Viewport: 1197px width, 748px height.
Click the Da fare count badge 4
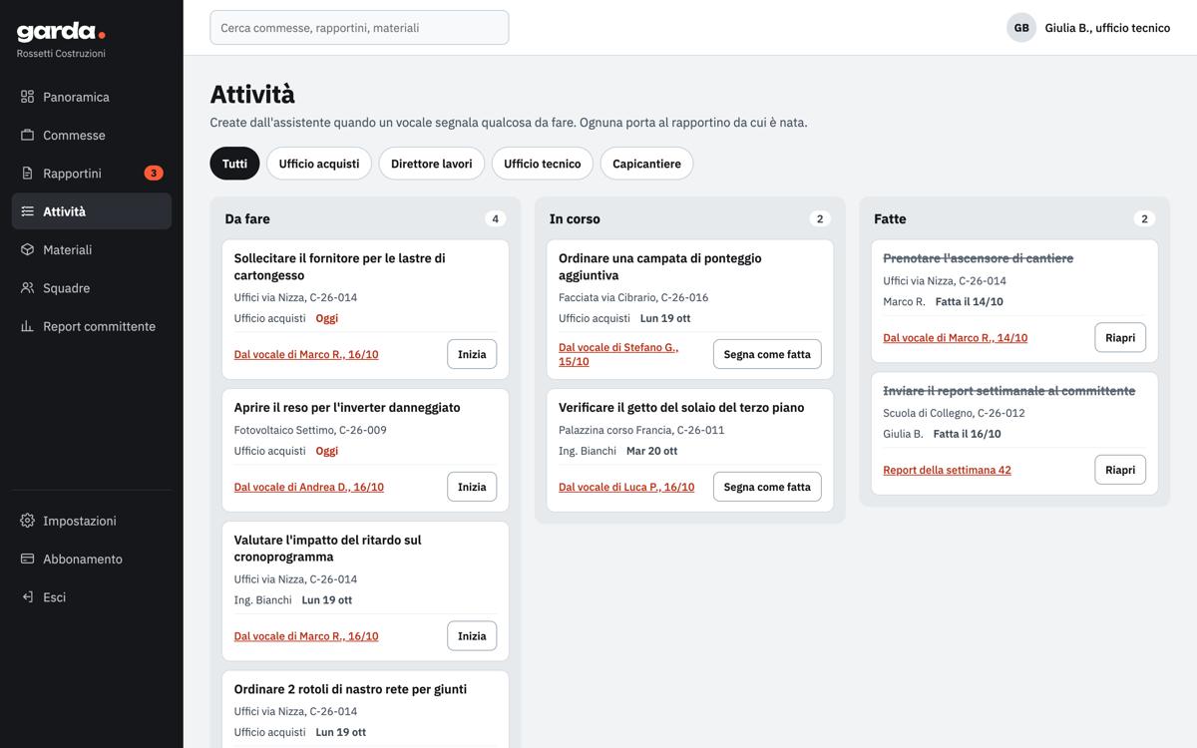(x=495, y=219)
